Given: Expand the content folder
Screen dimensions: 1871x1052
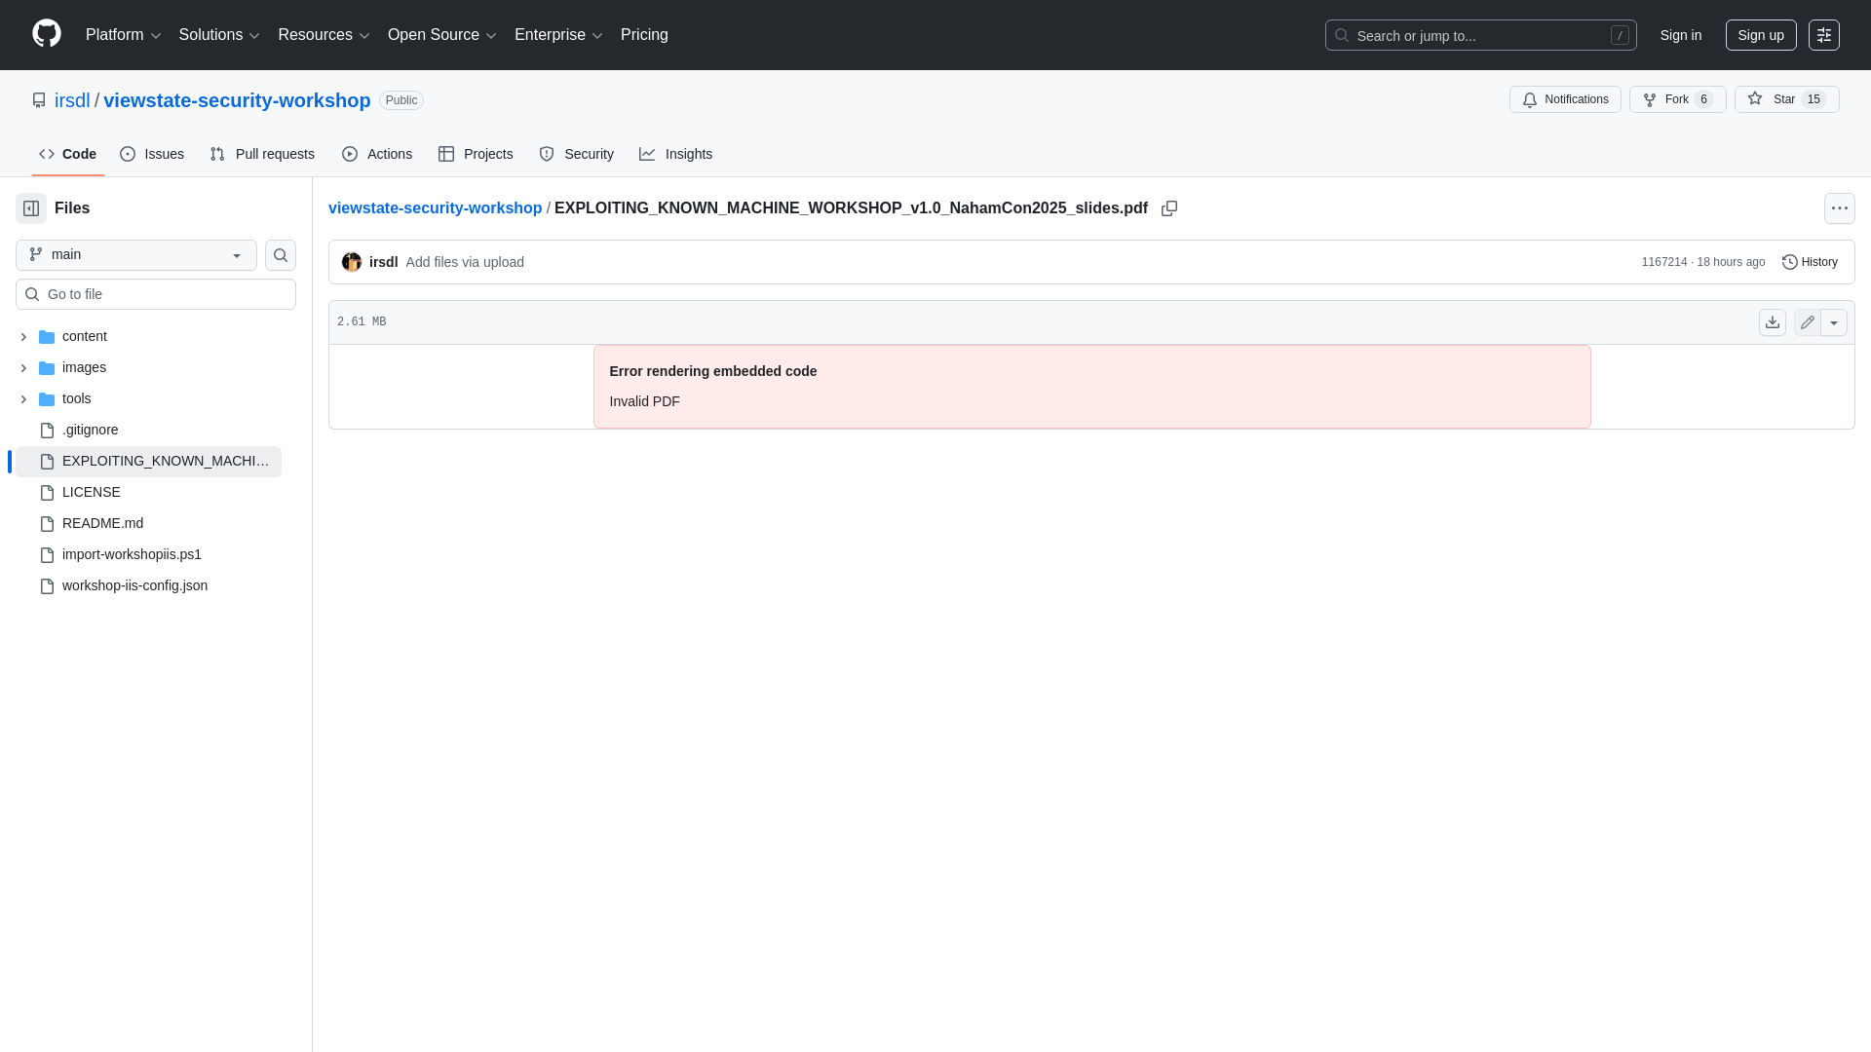Looking at the screenshot, I should tap(23, 336).
